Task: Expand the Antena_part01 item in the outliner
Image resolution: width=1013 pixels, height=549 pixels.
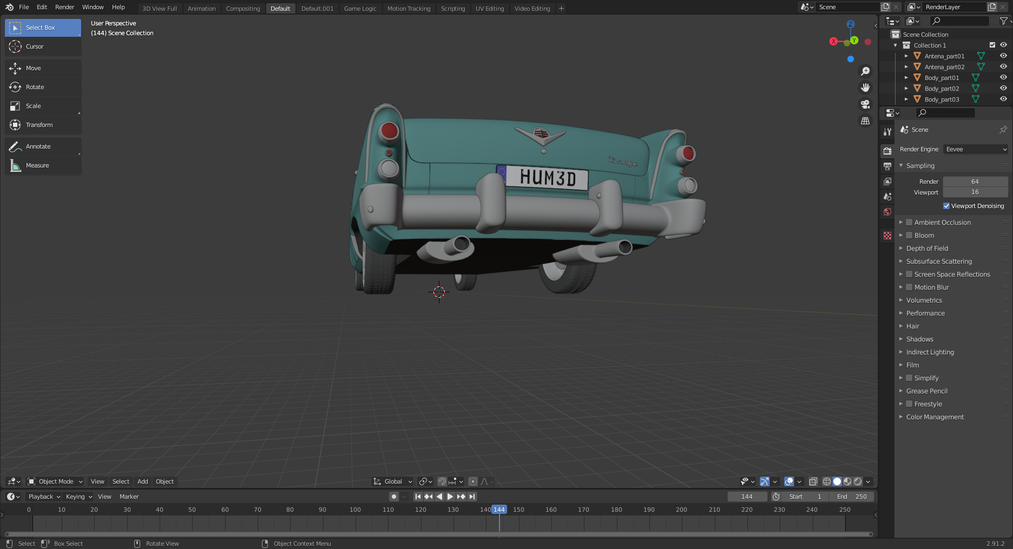Action: pos(906,56)
